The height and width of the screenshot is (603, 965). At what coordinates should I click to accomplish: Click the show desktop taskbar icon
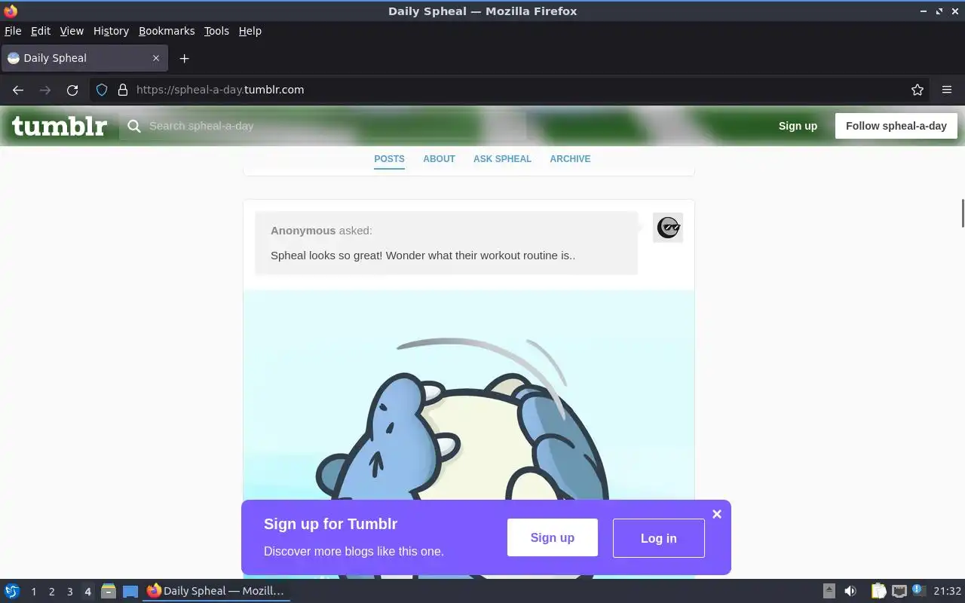pos(130,591)
